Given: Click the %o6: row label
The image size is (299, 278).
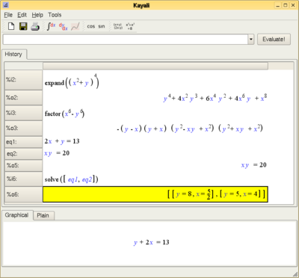Looking at the screenshot, I should [x=23, y=194].
